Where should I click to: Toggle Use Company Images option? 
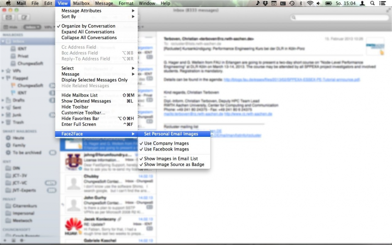(174, 143)
